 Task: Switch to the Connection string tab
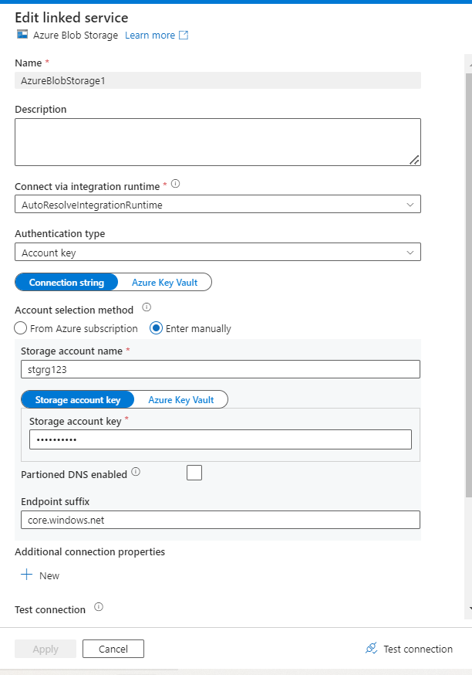(66, 282)
